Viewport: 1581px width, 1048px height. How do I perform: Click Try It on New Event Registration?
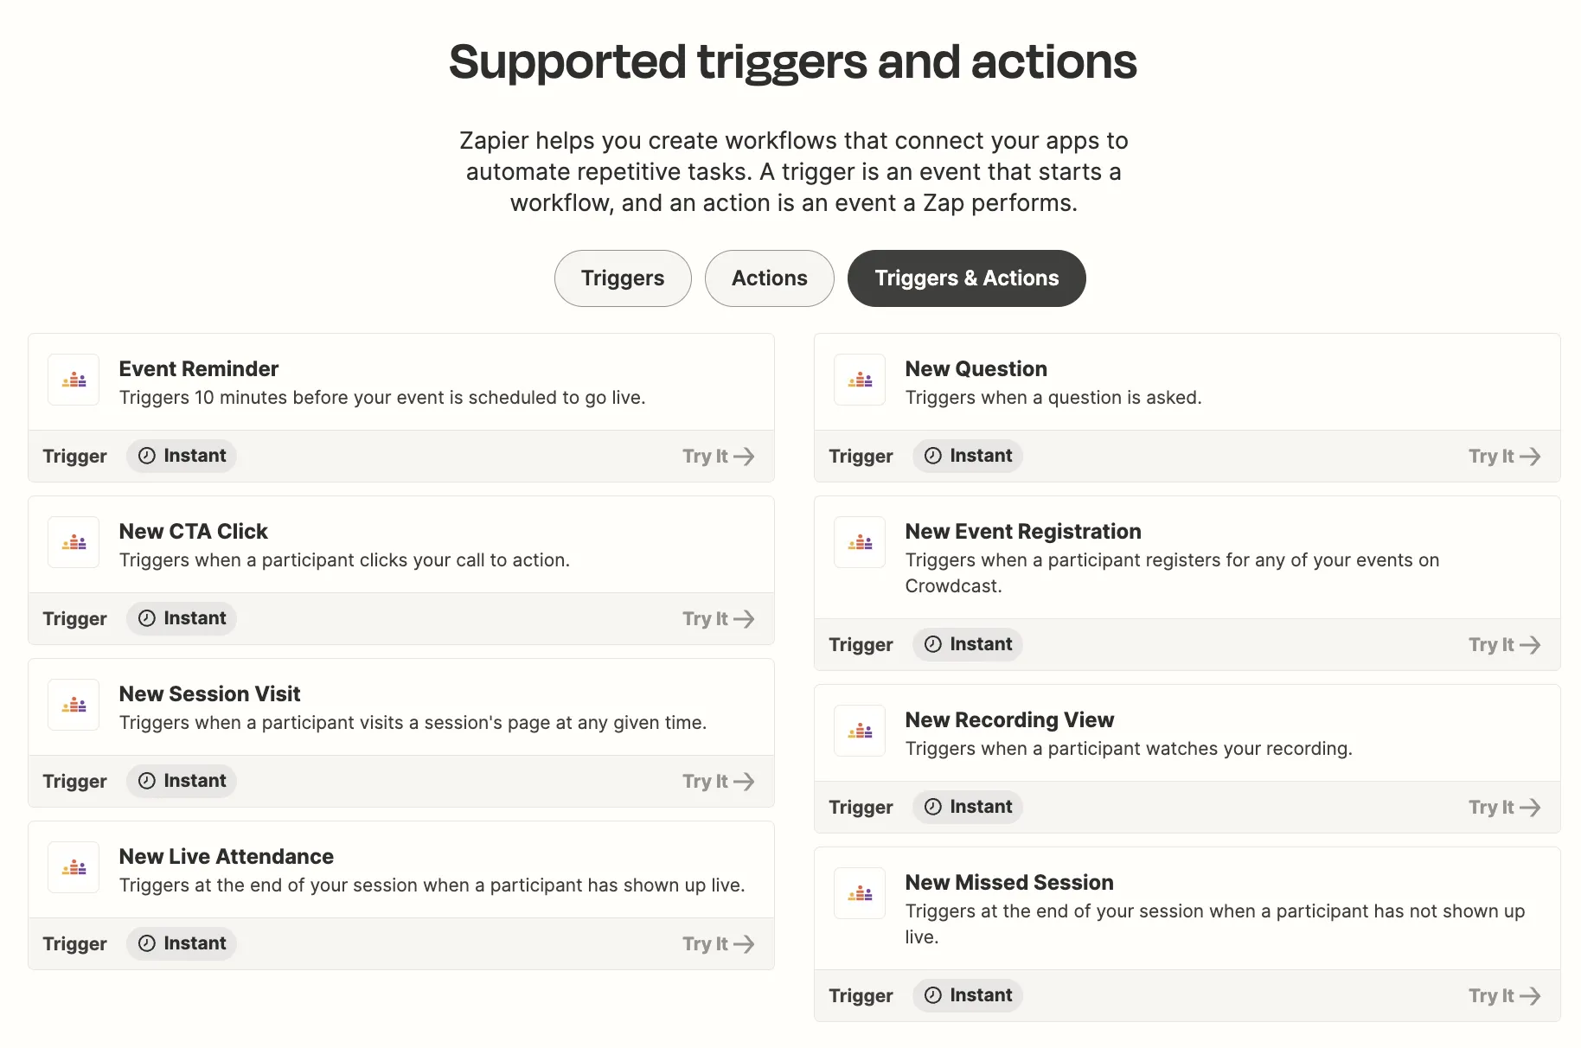point(1503,644)
